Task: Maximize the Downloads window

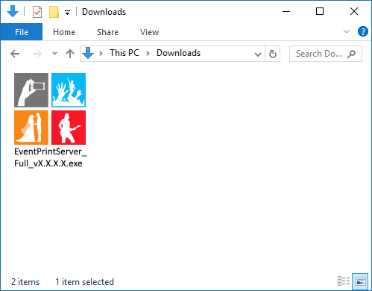Action: 320,11
